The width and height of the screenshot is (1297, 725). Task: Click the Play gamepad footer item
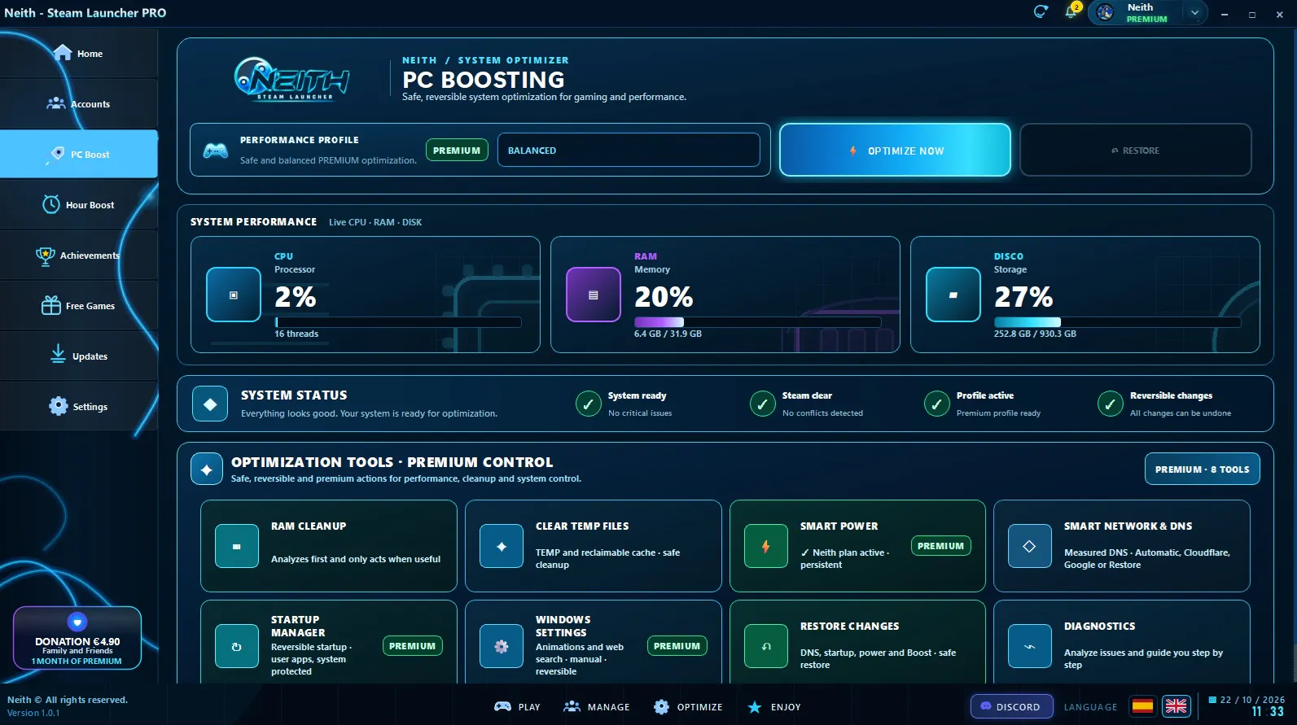518,707
